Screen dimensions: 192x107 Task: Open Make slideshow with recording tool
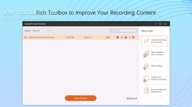pyautogui.click(x=154, y=53)
